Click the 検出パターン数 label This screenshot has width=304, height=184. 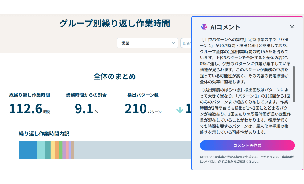tap(143, 95)
